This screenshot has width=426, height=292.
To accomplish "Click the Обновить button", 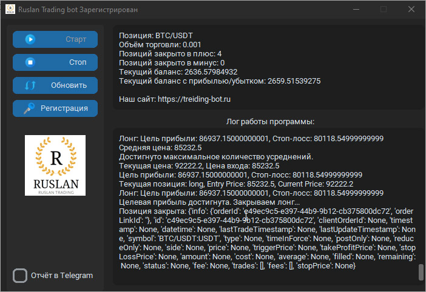I will pyautogui.click(x=55, y=85).
